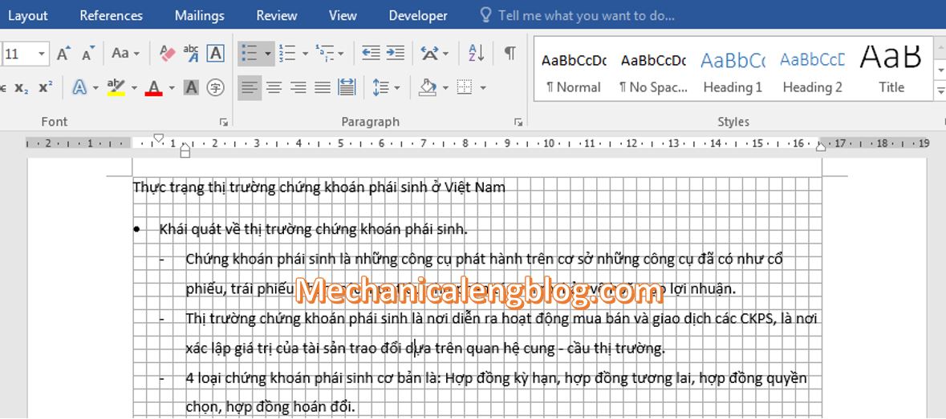Select the View tab

(343, 16)
